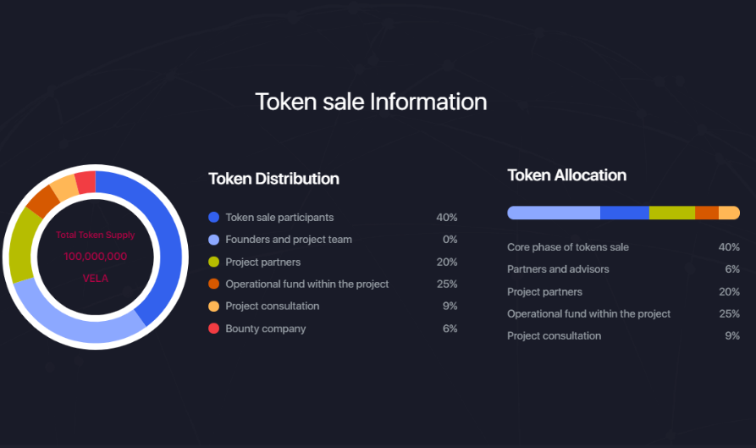This screenshot has width=756, height=448.
Task: Select Core phase of tokens sale row
Action: point(623,247)
